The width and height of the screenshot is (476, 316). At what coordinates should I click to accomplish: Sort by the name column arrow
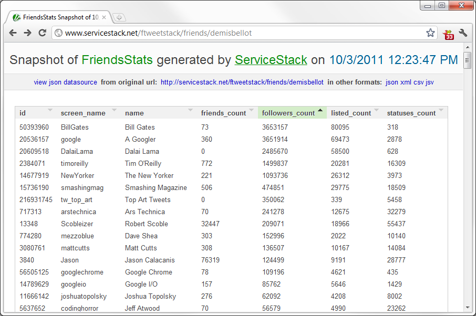190,110
